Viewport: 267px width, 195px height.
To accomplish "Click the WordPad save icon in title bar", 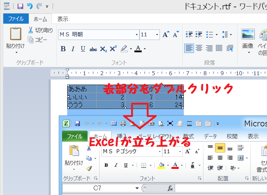I will pyautogui.click(x=20, y=6).
